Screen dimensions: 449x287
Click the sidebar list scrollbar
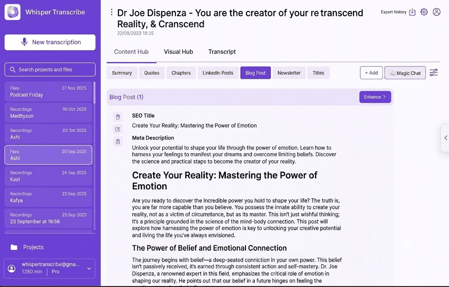pos(95,92)
